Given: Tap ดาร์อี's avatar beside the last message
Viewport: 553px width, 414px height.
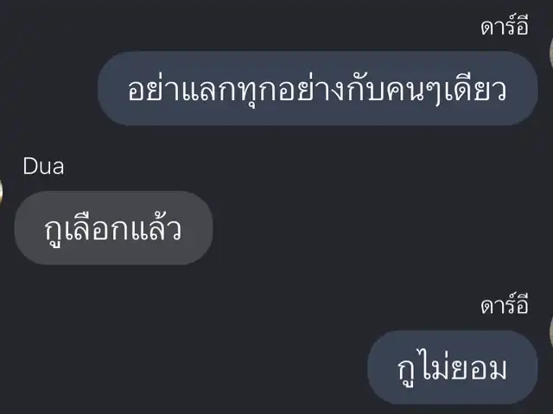Looking at the screenshot, I should click(551, 332).
